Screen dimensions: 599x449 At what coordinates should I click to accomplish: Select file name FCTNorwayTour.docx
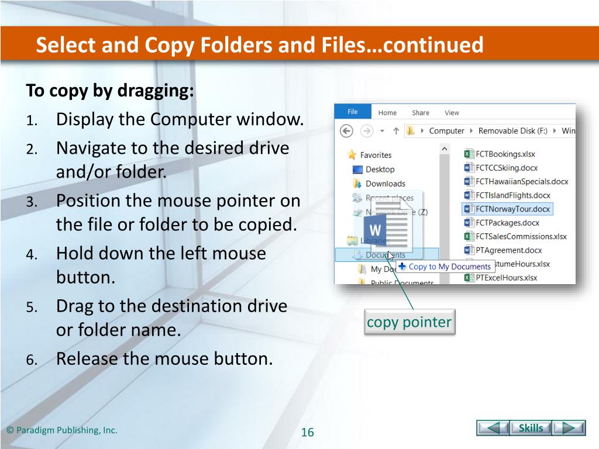tap(512, 209)
